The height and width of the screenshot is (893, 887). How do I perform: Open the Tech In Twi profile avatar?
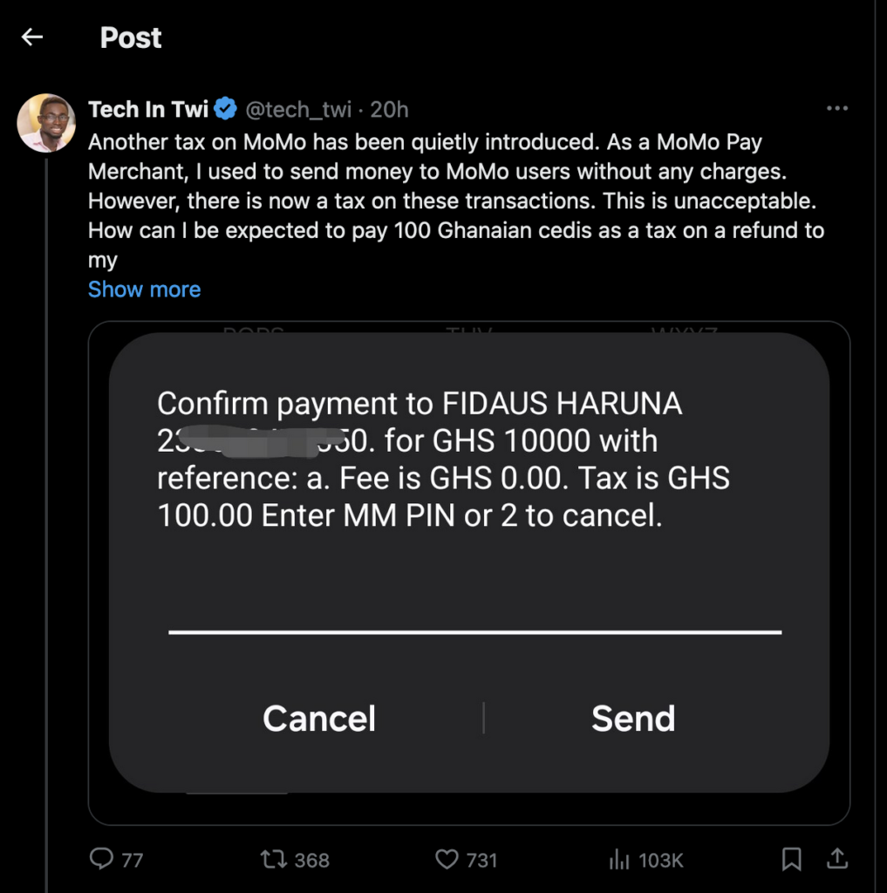(46, 123)
